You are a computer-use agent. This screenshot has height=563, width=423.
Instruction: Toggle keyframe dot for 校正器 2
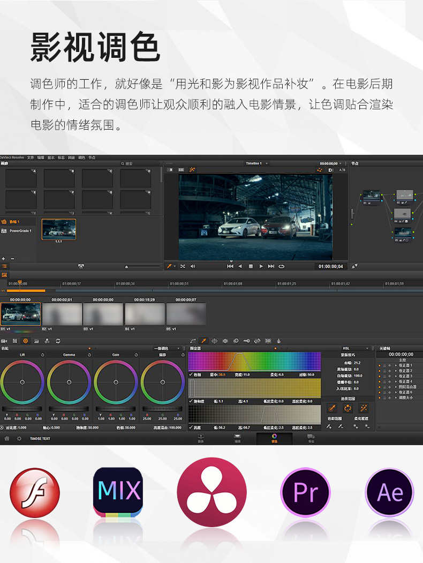click(x=380, y=371)
